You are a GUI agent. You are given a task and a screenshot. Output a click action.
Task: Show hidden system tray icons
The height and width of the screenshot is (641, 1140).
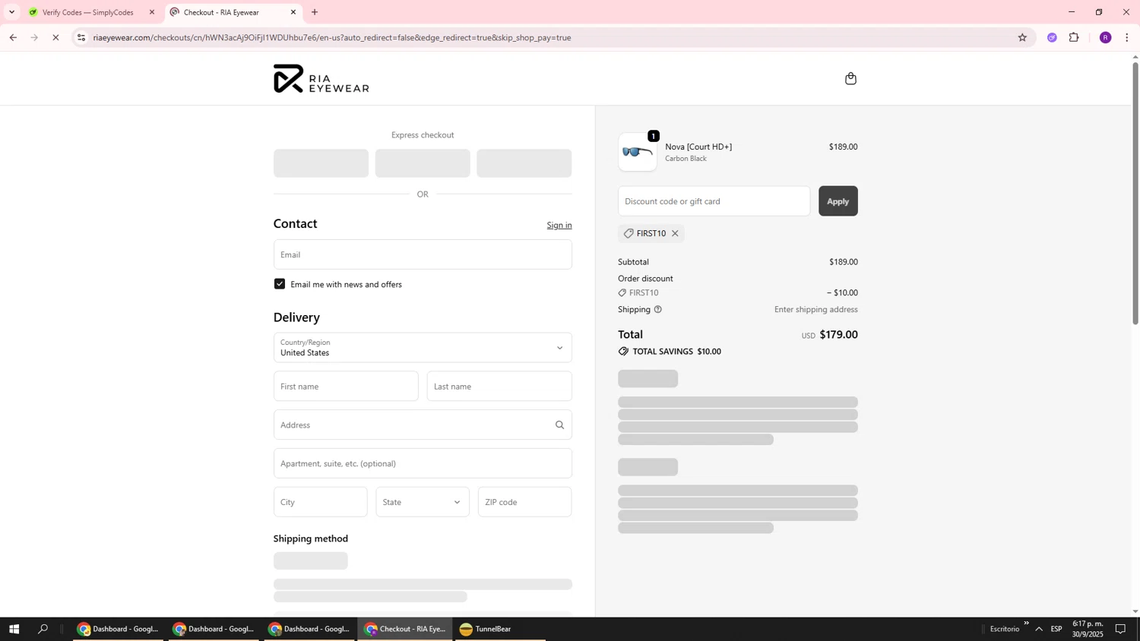[1039, 629]
